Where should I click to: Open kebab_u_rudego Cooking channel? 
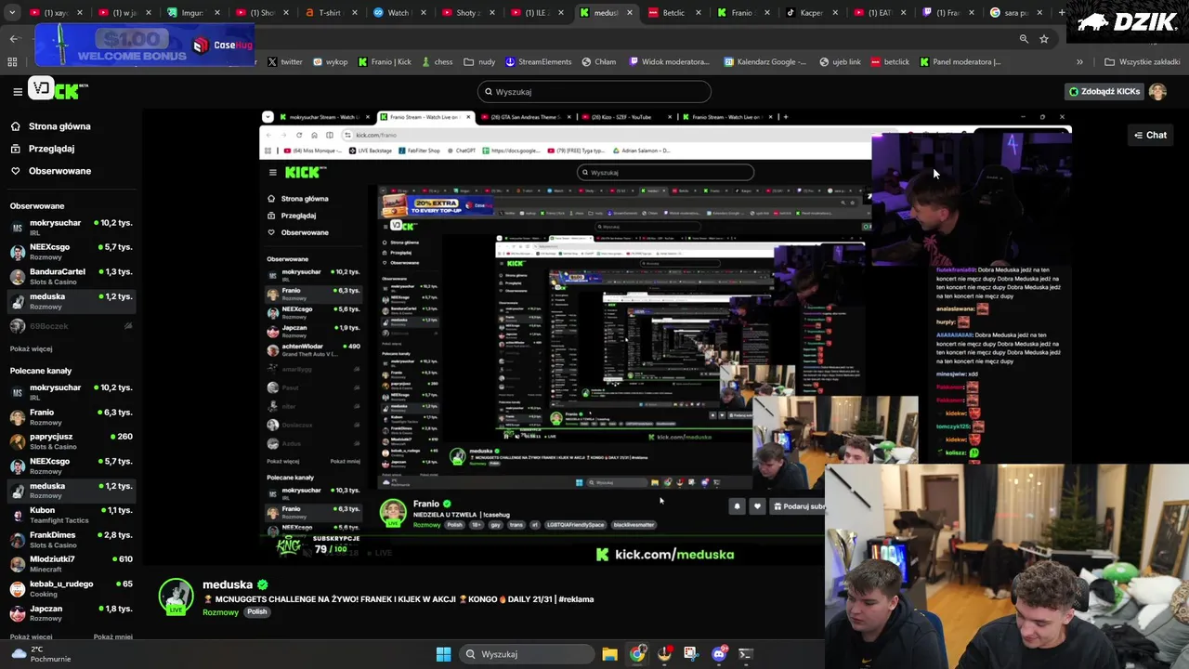[71, 589]
